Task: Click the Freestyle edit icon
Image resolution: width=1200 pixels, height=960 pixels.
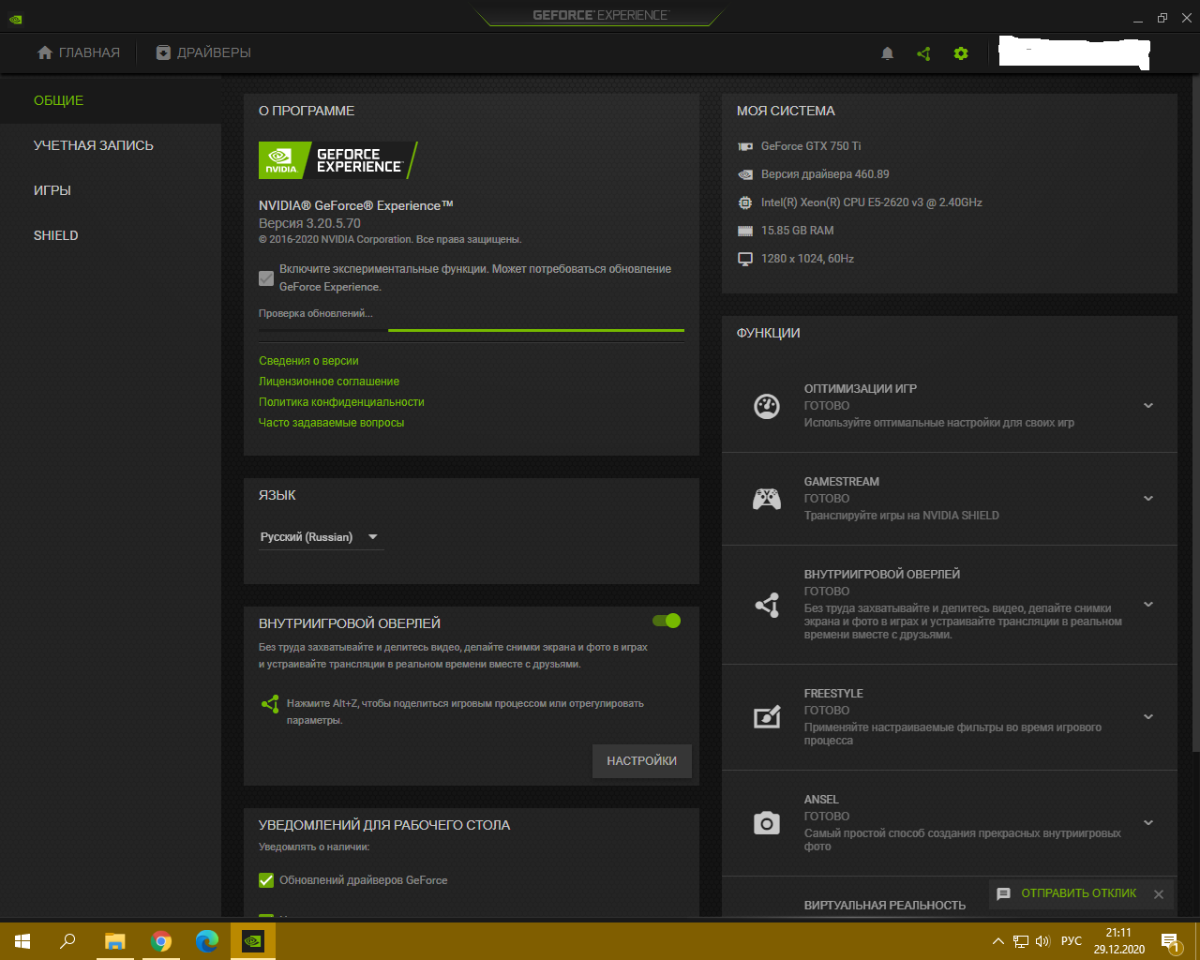Action: click(x=767, y=717)
